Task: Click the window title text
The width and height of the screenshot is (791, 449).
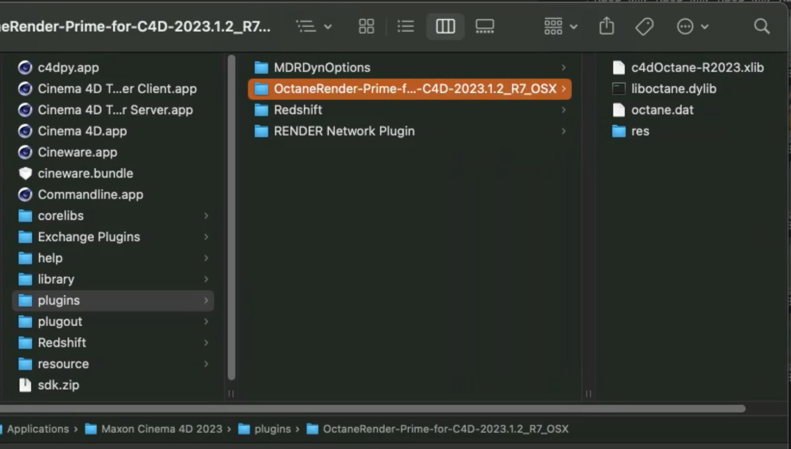Action: [x=135, y=26]
